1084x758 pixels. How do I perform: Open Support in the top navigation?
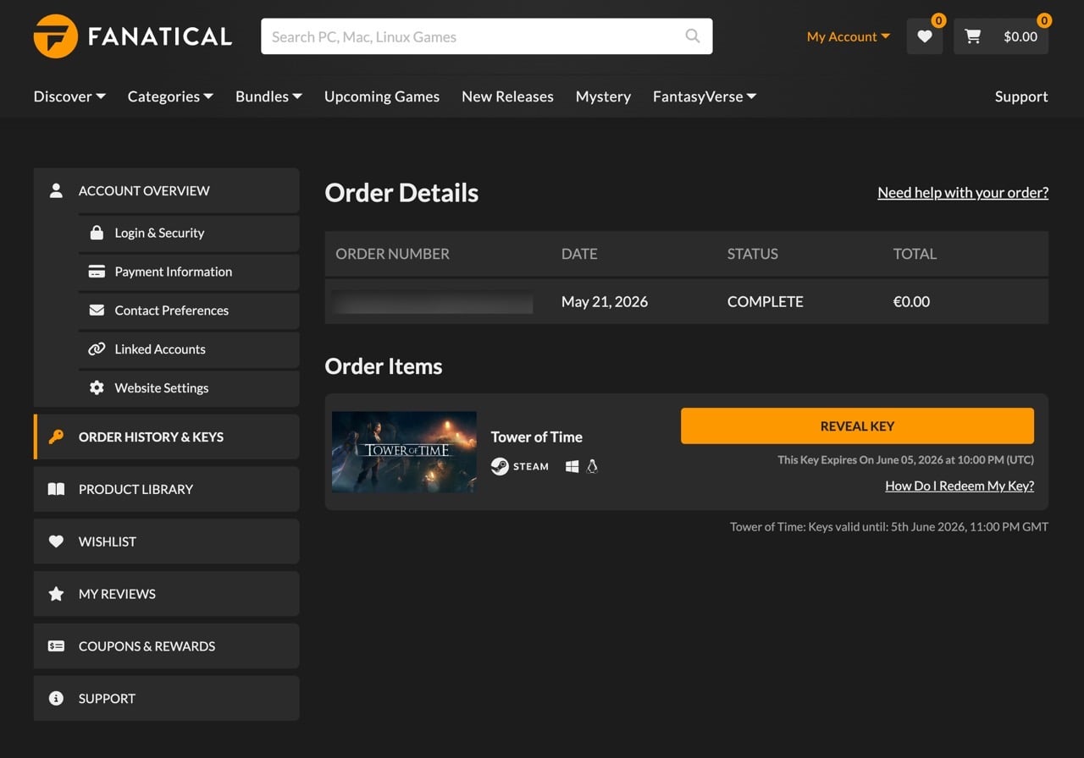pos(1021,96)
